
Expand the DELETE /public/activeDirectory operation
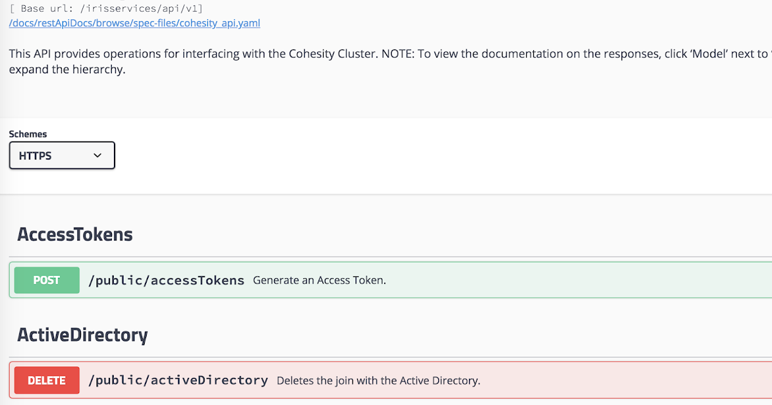[x=386, y=380]
